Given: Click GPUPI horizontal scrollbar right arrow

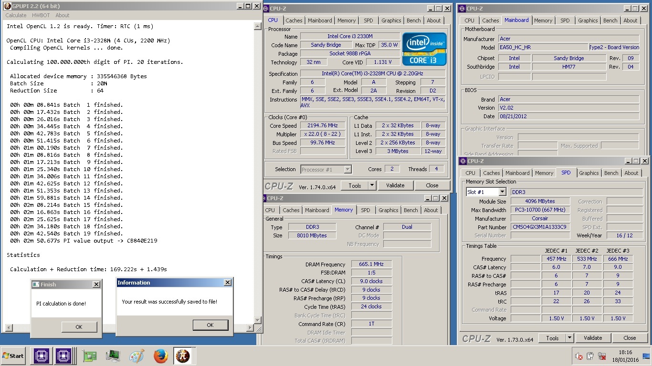Looking at the screenshot, I should [x=250, y=328].
